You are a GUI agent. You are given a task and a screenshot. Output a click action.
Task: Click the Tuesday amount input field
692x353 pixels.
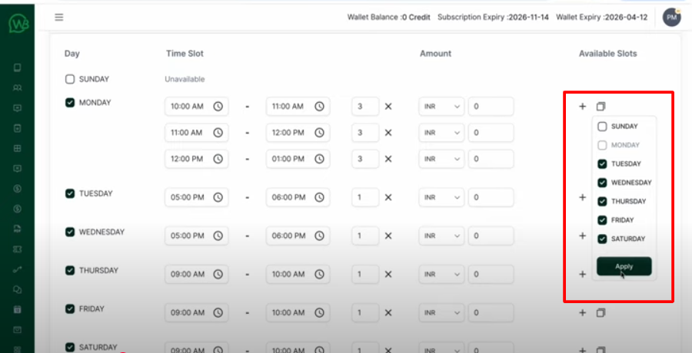click(491, 197)
